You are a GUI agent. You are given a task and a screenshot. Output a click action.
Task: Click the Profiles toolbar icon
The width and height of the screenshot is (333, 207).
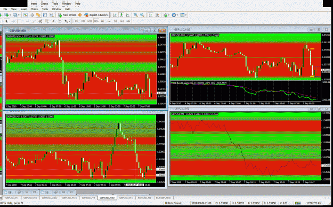coord(15,15)
